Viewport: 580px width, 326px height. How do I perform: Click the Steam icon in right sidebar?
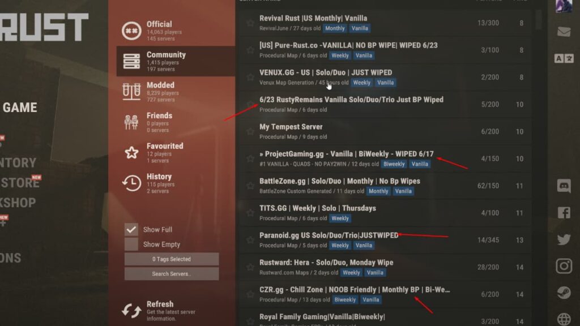564,292
